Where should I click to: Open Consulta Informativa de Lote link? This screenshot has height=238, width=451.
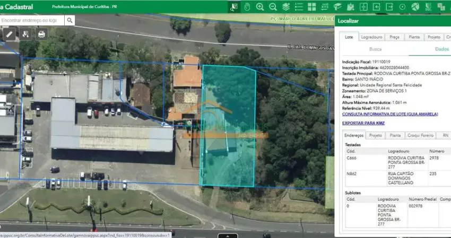click(x=390, y=114)
